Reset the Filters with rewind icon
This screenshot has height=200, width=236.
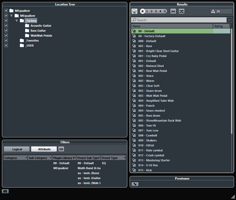(x=61, y=149)
